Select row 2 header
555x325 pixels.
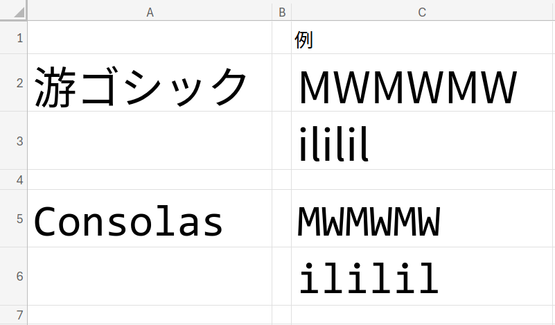pos(14,83)
